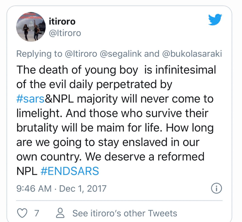Image resolution: width=242 pixels, height=222 pixels.
Task: Open the 9:46 AM timestamp link
Action: [x=34, y=188]
